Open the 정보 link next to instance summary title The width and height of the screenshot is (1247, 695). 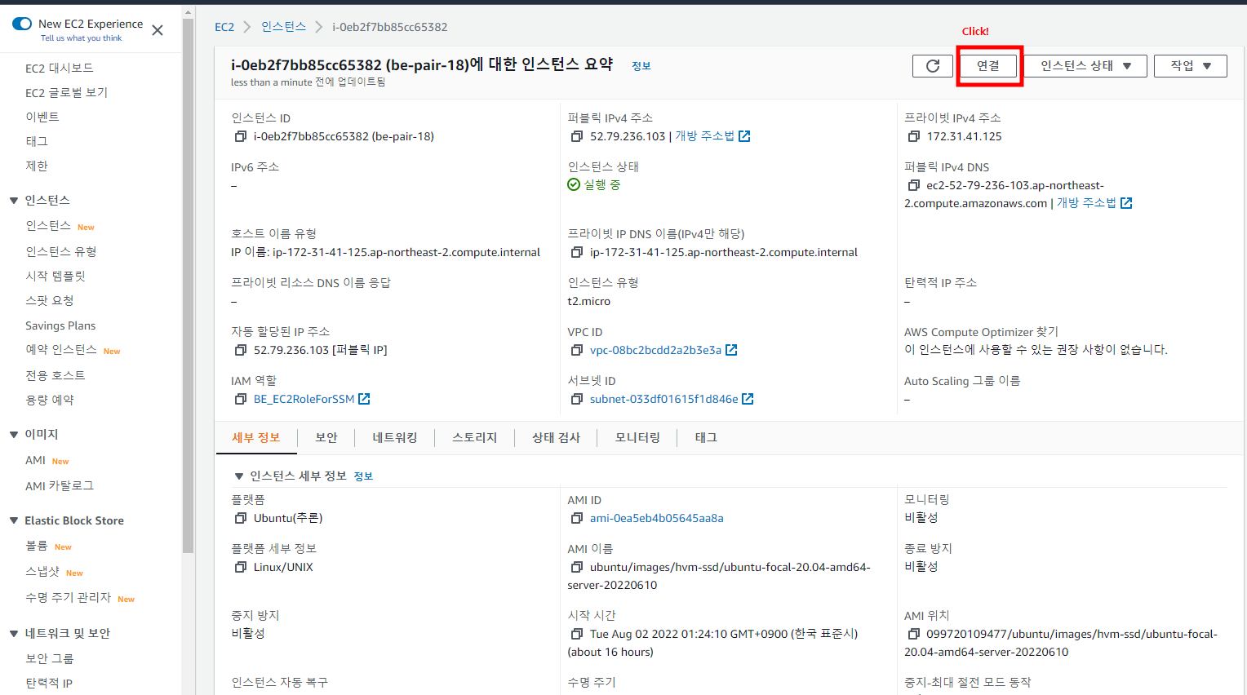(x=641, y=66)
